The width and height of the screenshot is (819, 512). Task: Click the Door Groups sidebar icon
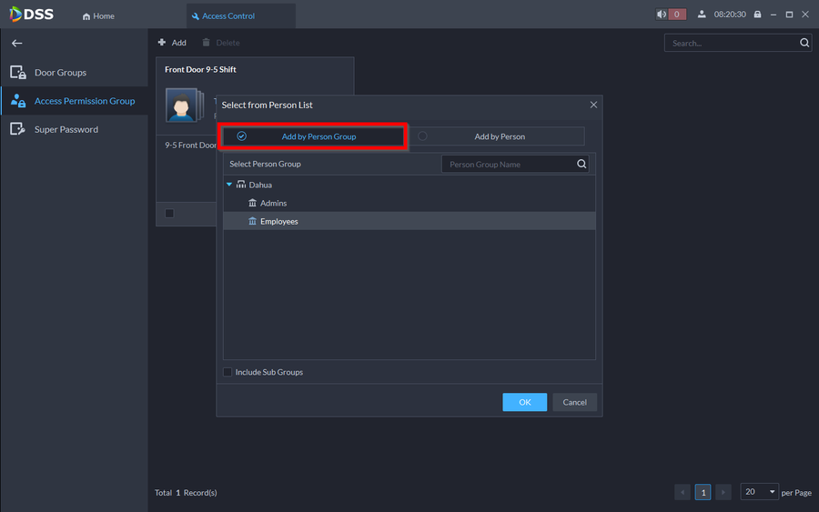(x=18, y=72)
